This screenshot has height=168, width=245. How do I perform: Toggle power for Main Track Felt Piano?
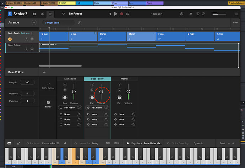tap(61, 108)
